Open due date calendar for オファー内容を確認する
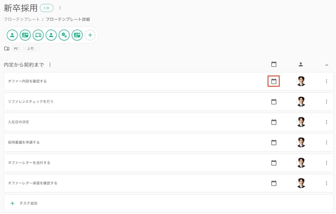336x214 pixels. 274,81
